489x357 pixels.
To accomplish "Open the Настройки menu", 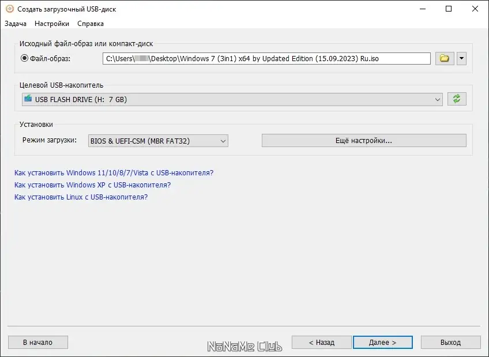I will pyautogui.click(x=52, y=24).
